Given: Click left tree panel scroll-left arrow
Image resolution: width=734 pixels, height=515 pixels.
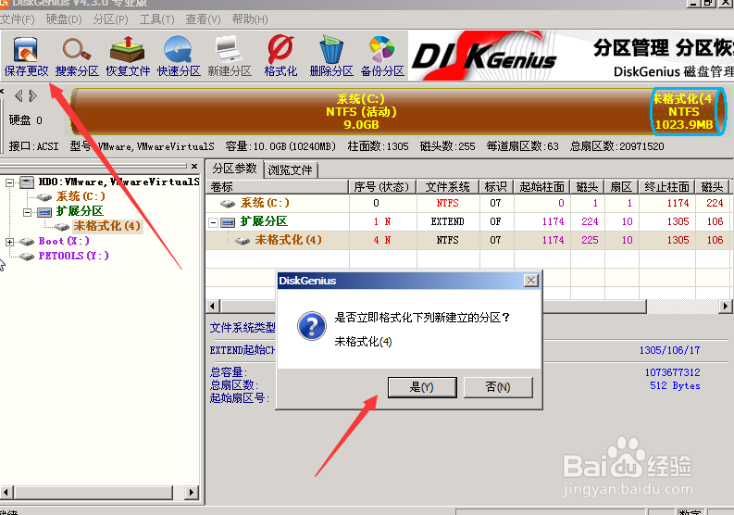Looking at the screenshot, I should point(6,493).
